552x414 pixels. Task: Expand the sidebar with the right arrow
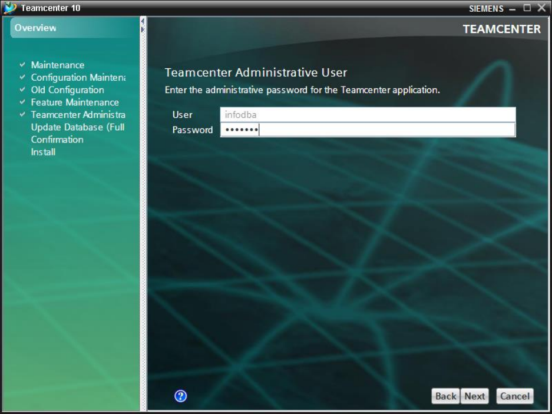143,29
